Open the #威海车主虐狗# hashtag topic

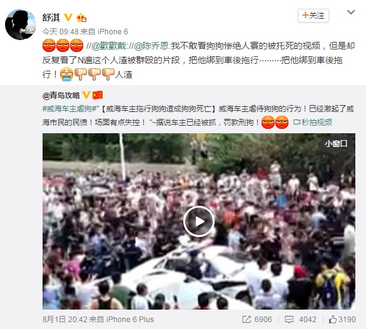click(x=69, y=109)
